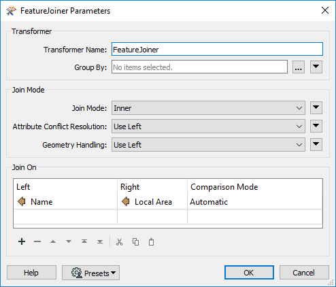Move join row to bottom of list

100,241
